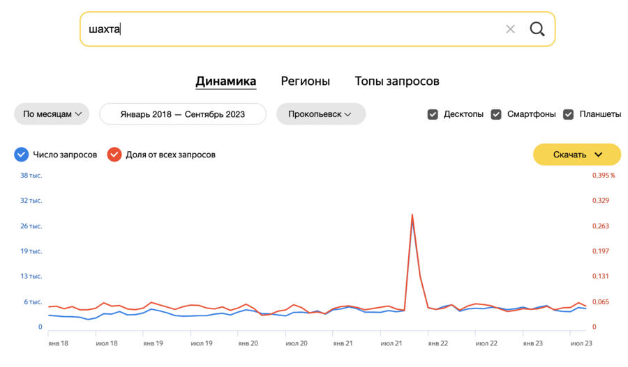Screen dimensions: 628x367
Task: Click the chart peak in late 2021
Action: coord(412,214)
